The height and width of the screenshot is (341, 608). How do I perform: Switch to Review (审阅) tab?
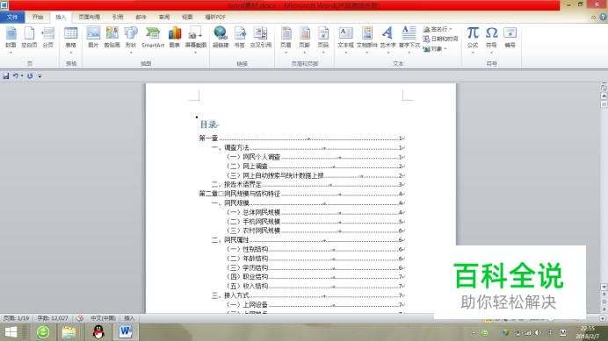pos(164,17)
